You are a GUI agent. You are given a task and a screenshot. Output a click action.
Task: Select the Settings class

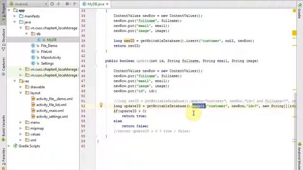click(x=47, y=63)
